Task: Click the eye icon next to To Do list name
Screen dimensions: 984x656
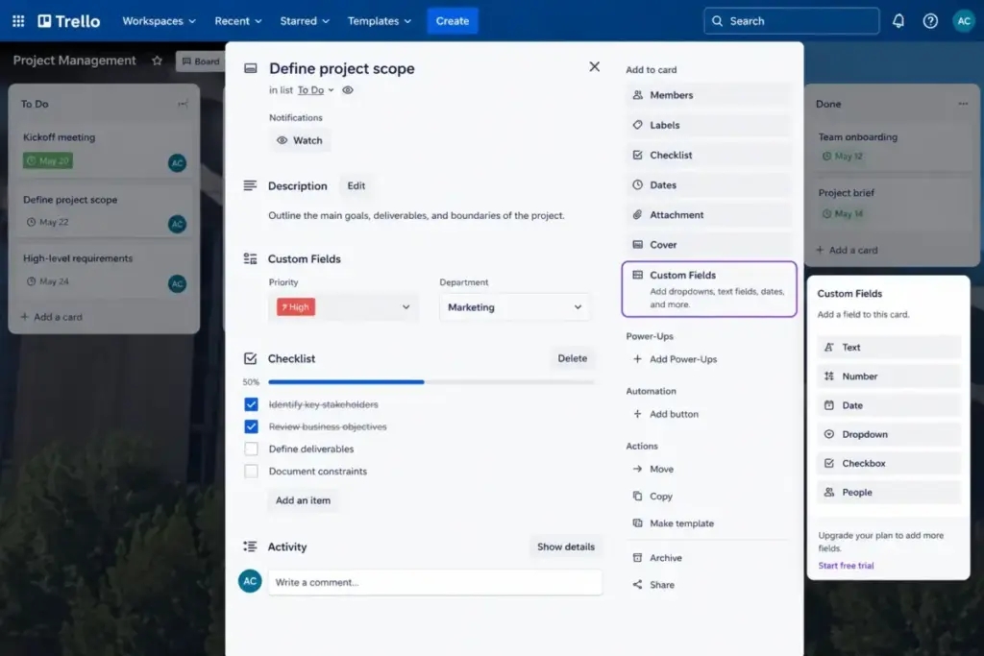Action: [347, 89]
